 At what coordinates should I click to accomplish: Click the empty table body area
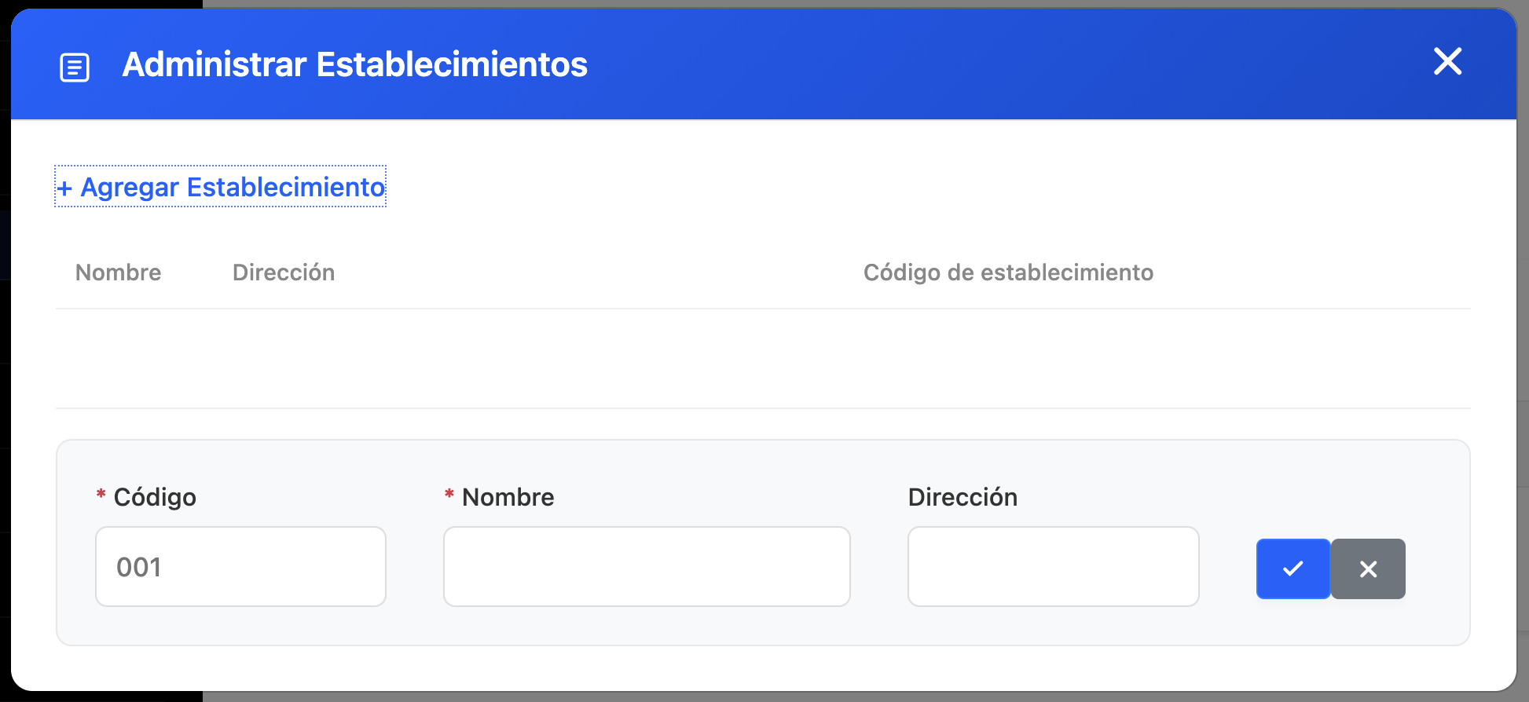pyautogui.click(x=763, y=359)
